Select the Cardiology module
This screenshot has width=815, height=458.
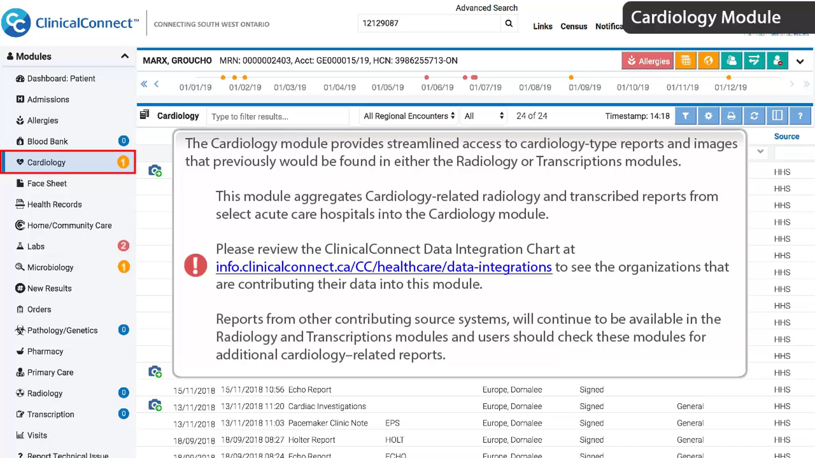point(68,162)
